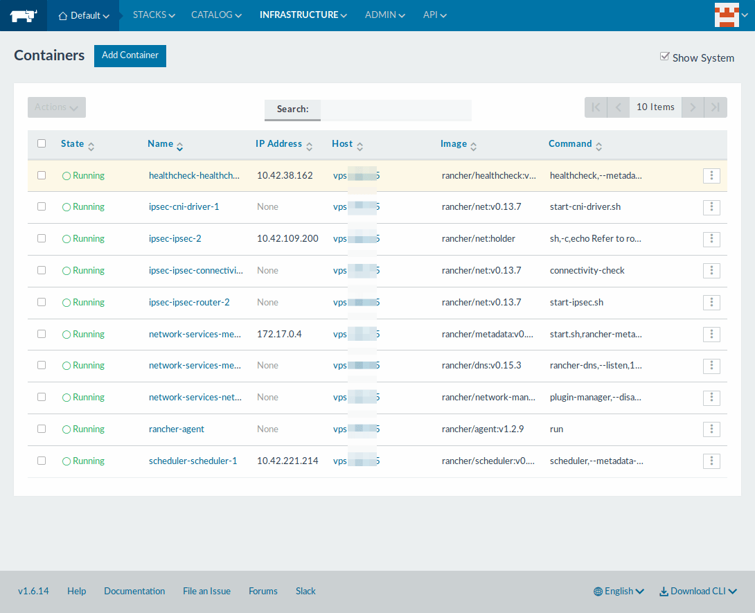Click the Rancher cow logo
The height and width of the screenshot is (613, 755).
point(23,15)
